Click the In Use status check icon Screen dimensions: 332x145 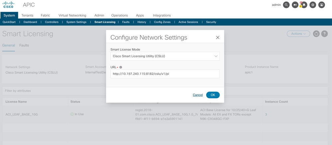click(72, 114)
